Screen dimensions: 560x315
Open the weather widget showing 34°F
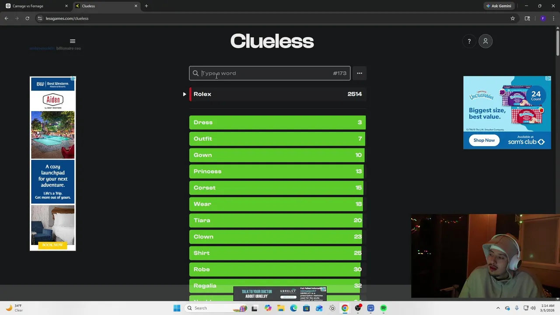pyautogui.click(x=14, y=308)
